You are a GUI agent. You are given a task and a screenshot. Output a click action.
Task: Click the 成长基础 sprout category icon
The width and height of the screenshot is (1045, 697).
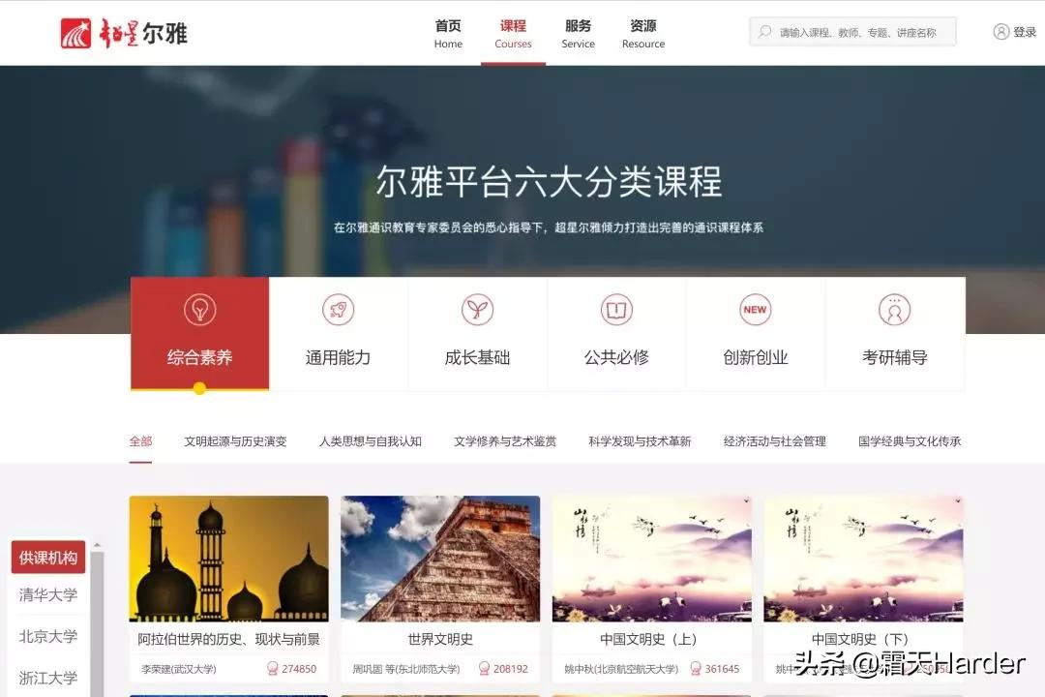pos(477,310)
